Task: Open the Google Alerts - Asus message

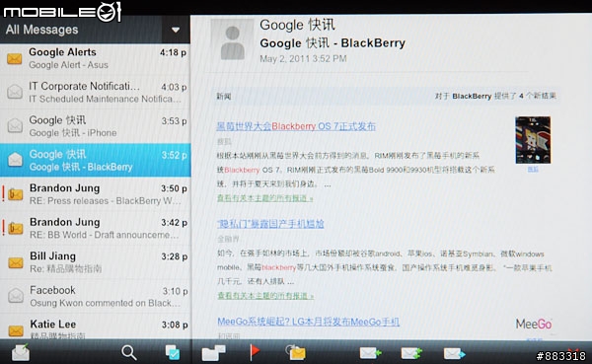Action: coord(95,59)
